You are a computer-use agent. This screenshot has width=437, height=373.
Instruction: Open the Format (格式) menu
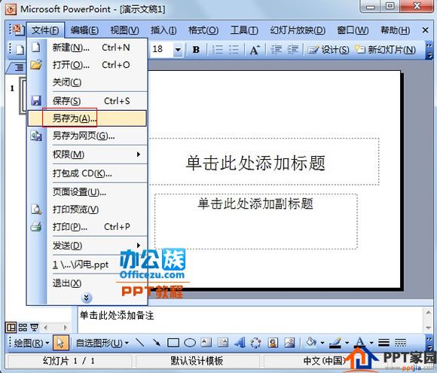[x=203, y=30]
